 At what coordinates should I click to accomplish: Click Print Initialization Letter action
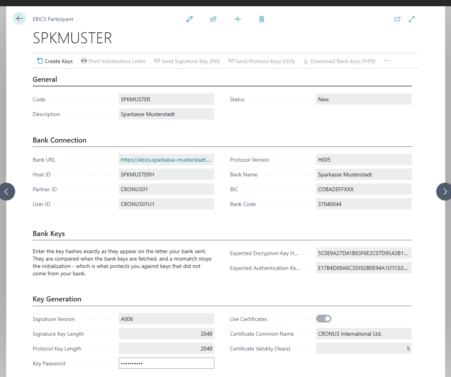tap(113, 61)
